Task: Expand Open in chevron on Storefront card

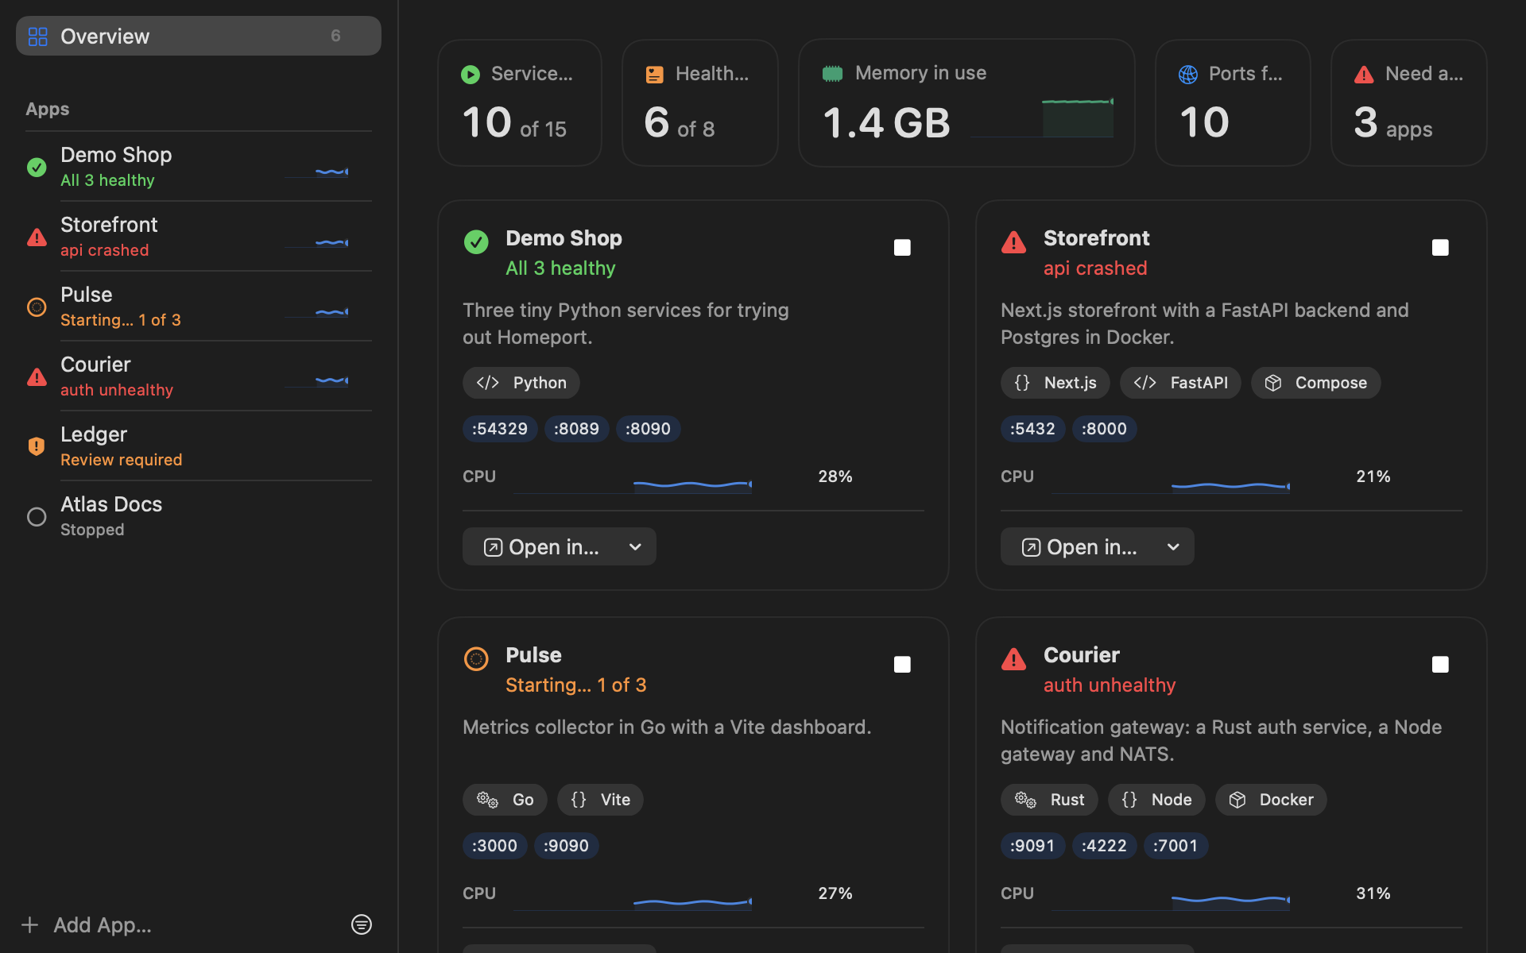Action: click(1173, 547)
